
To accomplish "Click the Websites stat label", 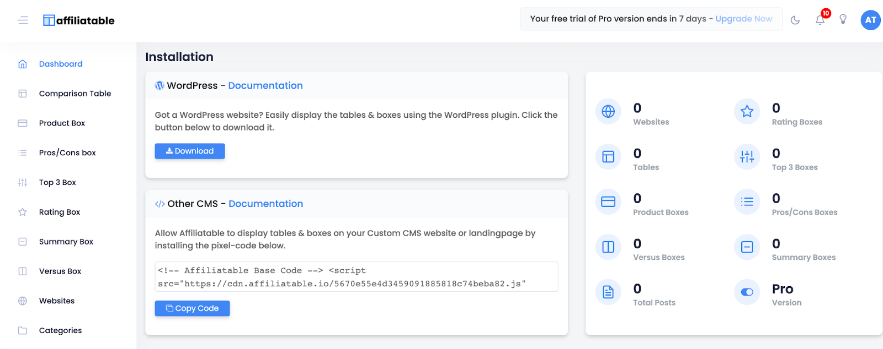I will click(x=651, y=122).
